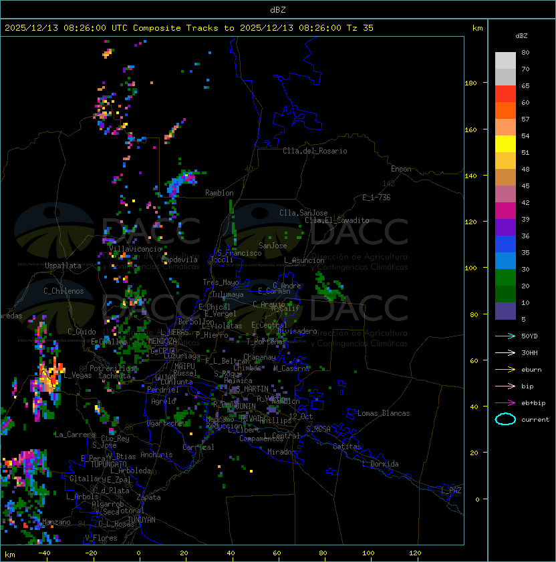The image size is (556, 562).
Task: Click the 'Lomas_Blancas' map label
Action: 384,413
